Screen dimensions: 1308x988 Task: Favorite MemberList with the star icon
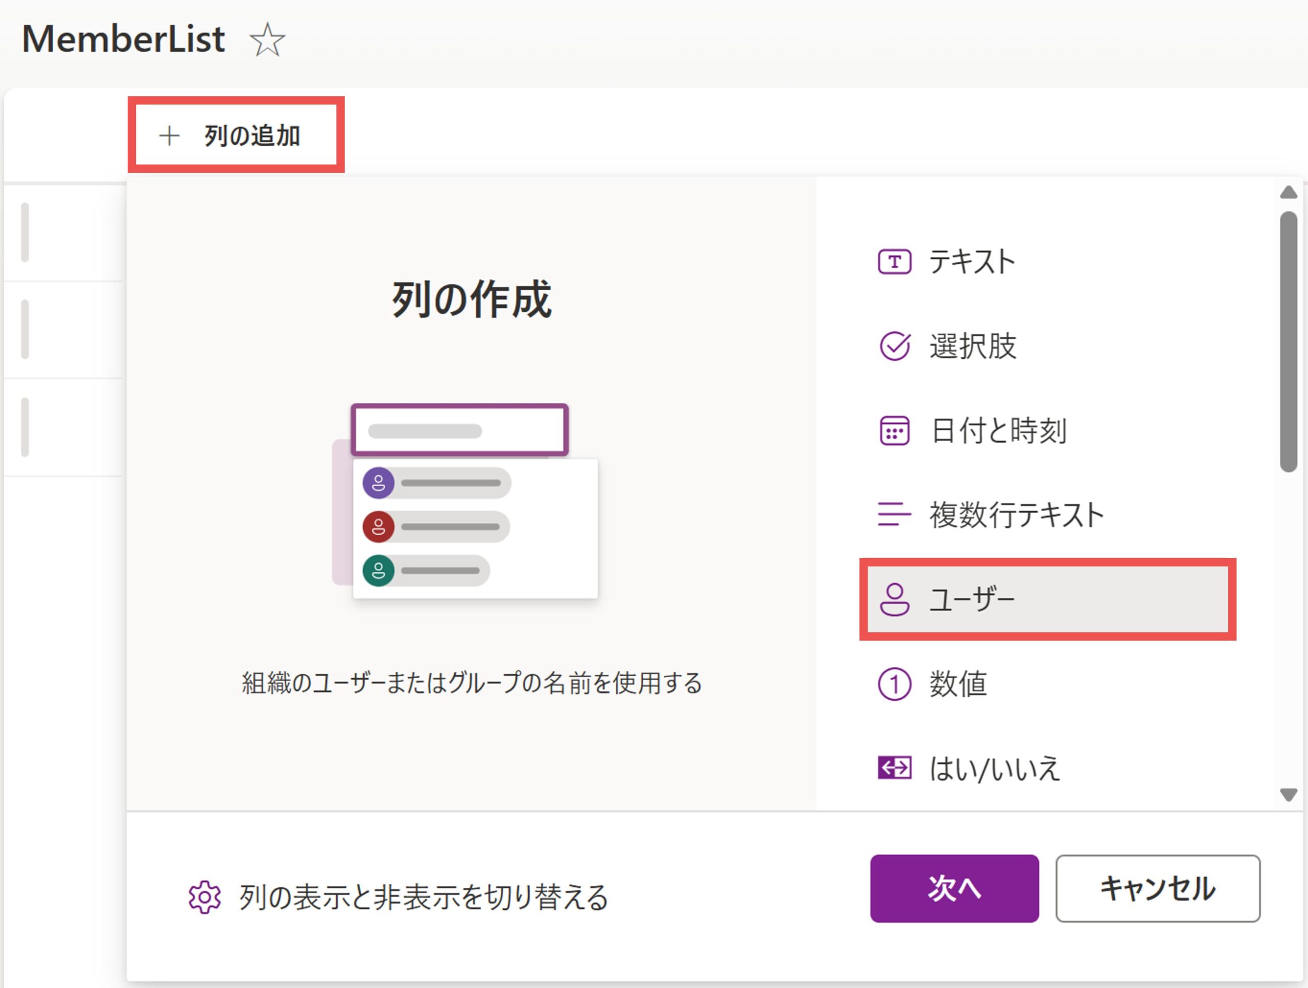(267, 40)
